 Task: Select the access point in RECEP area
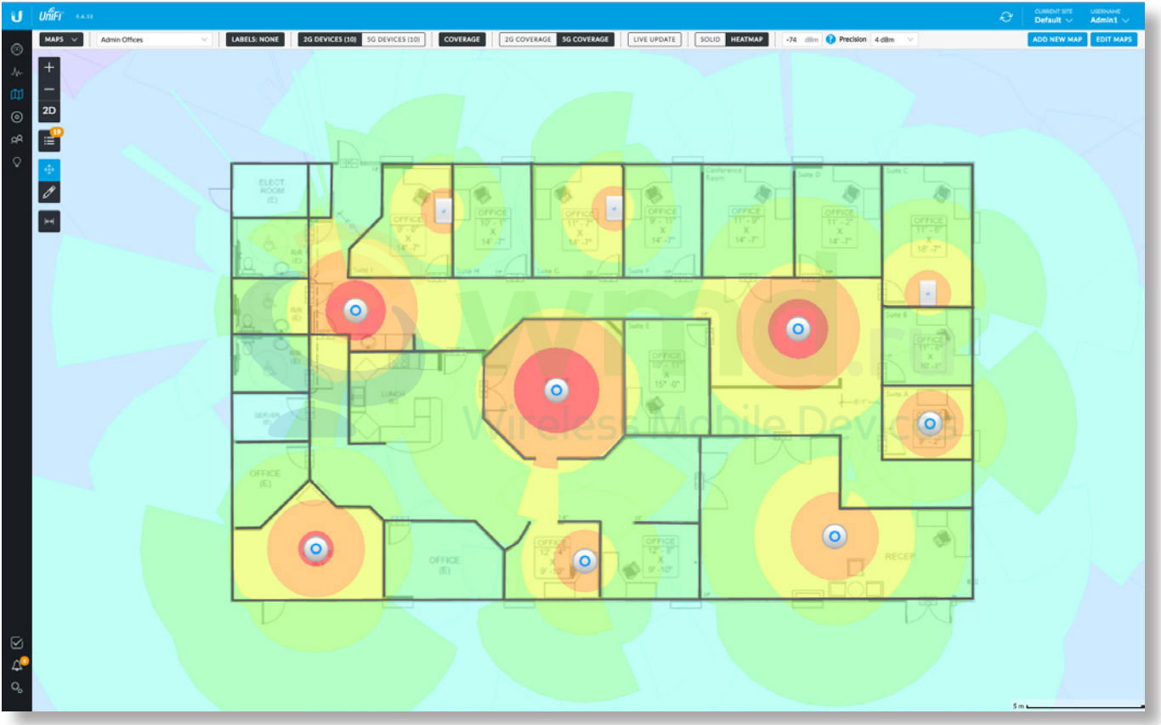(x=835, y=536)
